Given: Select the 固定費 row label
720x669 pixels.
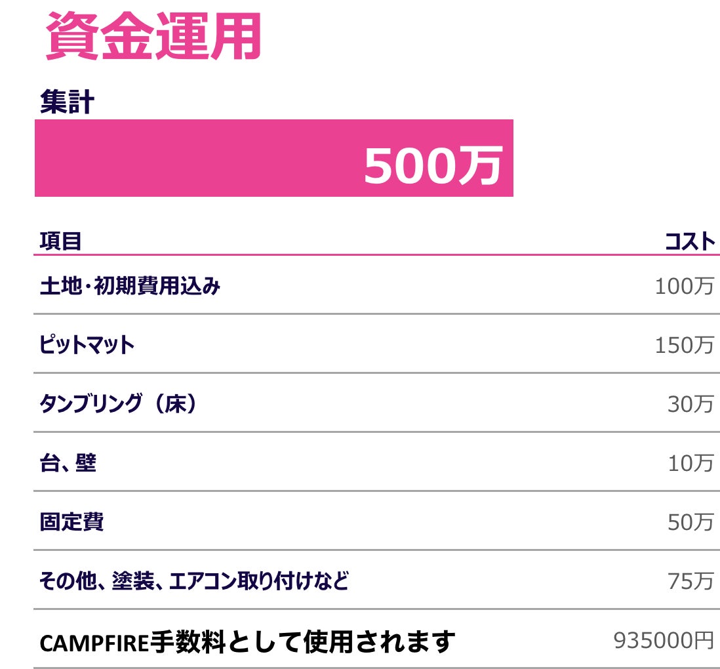Looking at the screenshot, I should click(71, 522).
